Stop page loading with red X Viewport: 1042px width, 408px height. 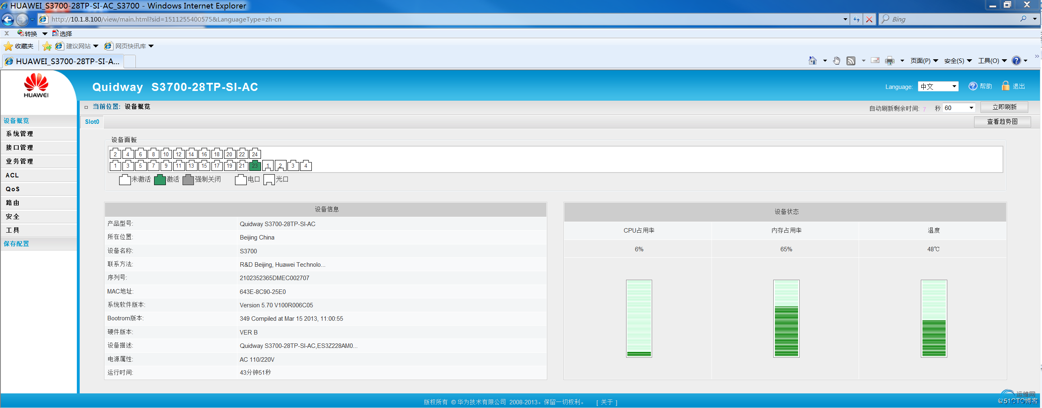coord(869,19)
